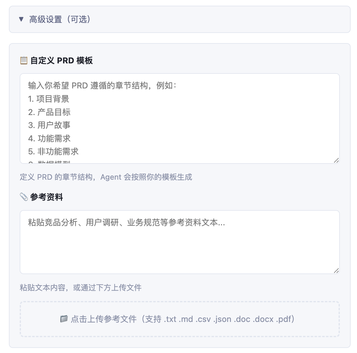This screenshot has height=353, width=357.
Task: Click placeholder line 1. 项目背景
Action: [x=49, y=99]
